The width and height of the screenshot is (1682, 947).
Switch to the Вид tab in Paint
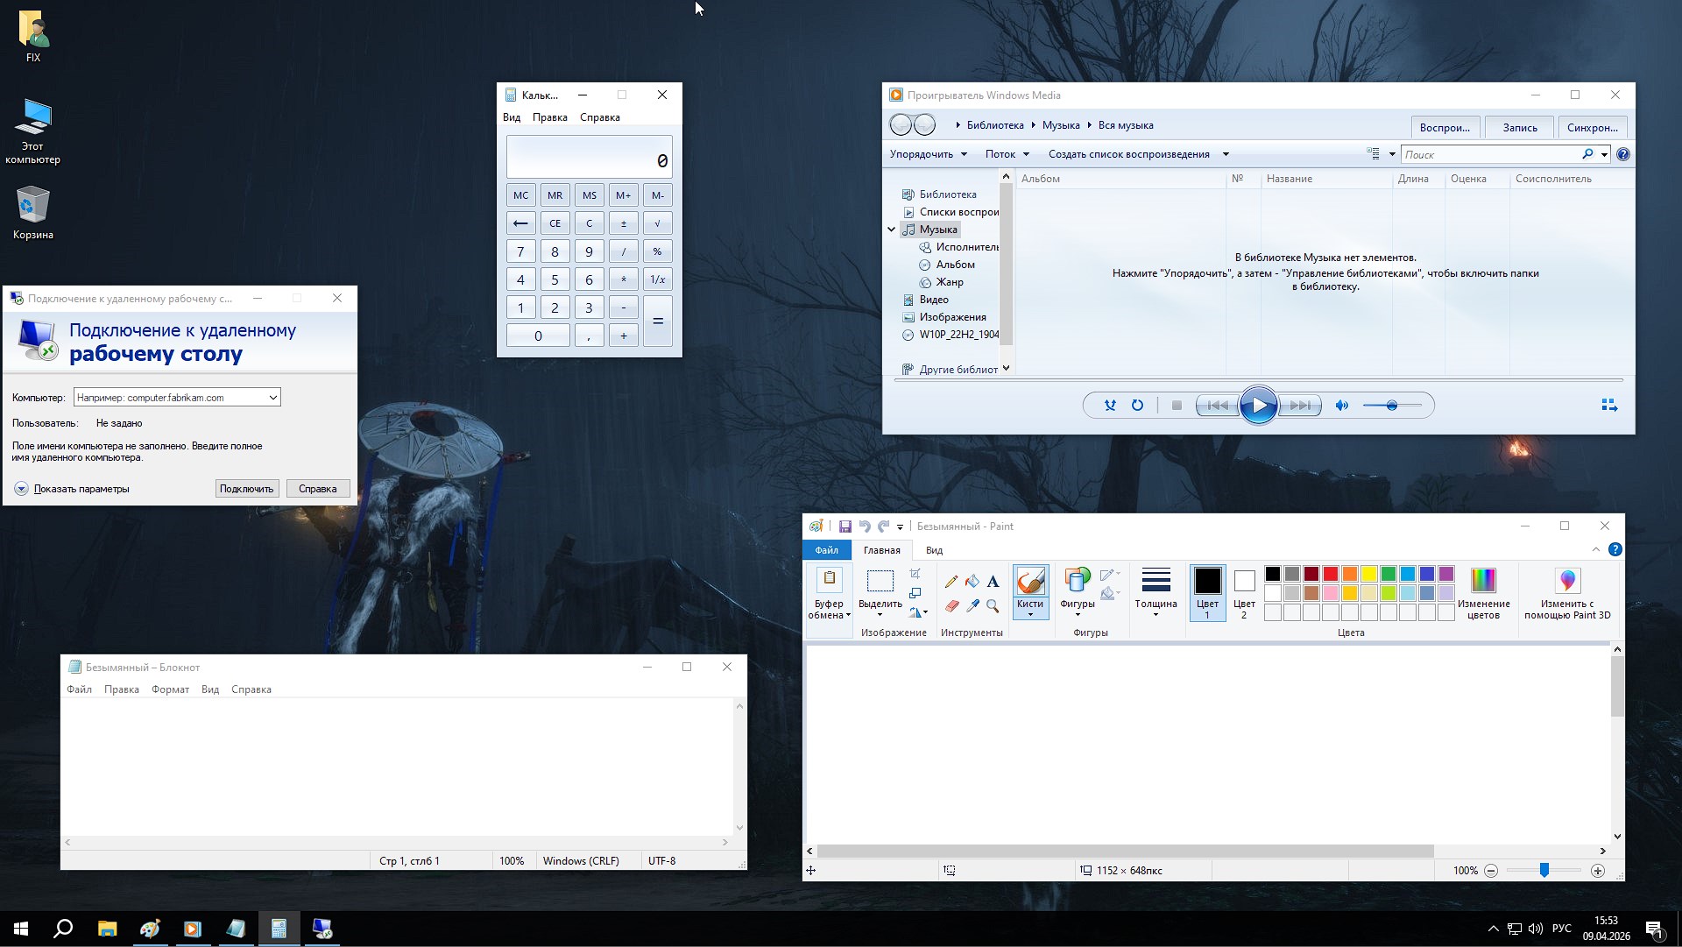(934, 550)
